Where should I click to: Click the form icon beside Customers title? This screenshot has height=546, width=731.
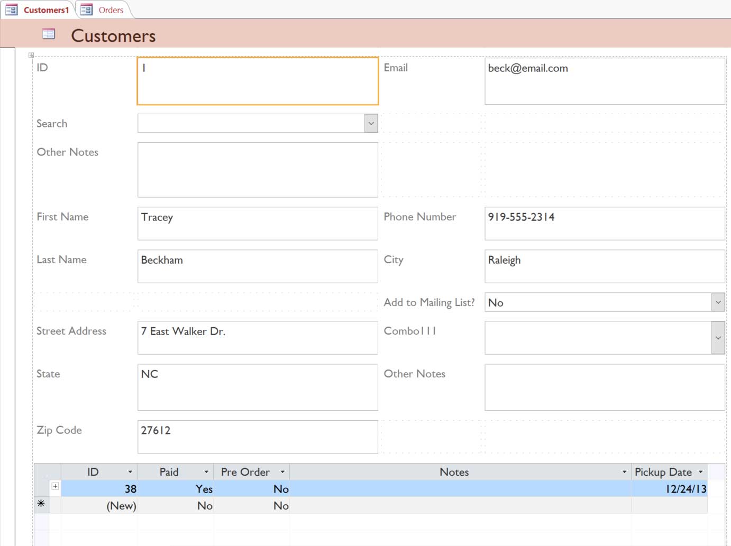48,34
